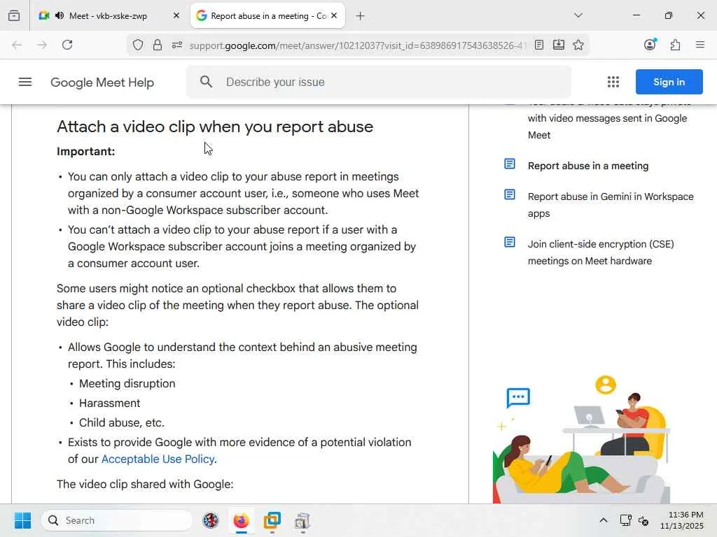Open the Firefox View icon in tab strip
This screenshot has width=717, height=537.
click(14, 15)
